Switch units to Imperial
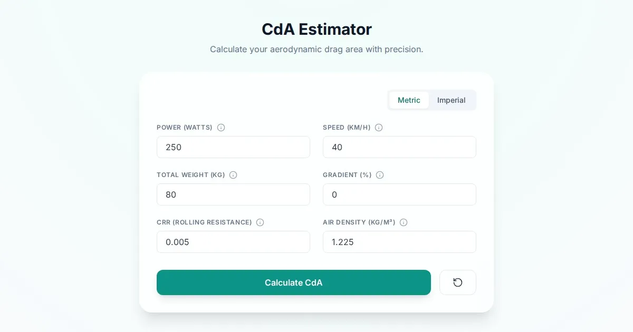The height and width of the screenshot is (332, 633). click(x=451, y=100)
